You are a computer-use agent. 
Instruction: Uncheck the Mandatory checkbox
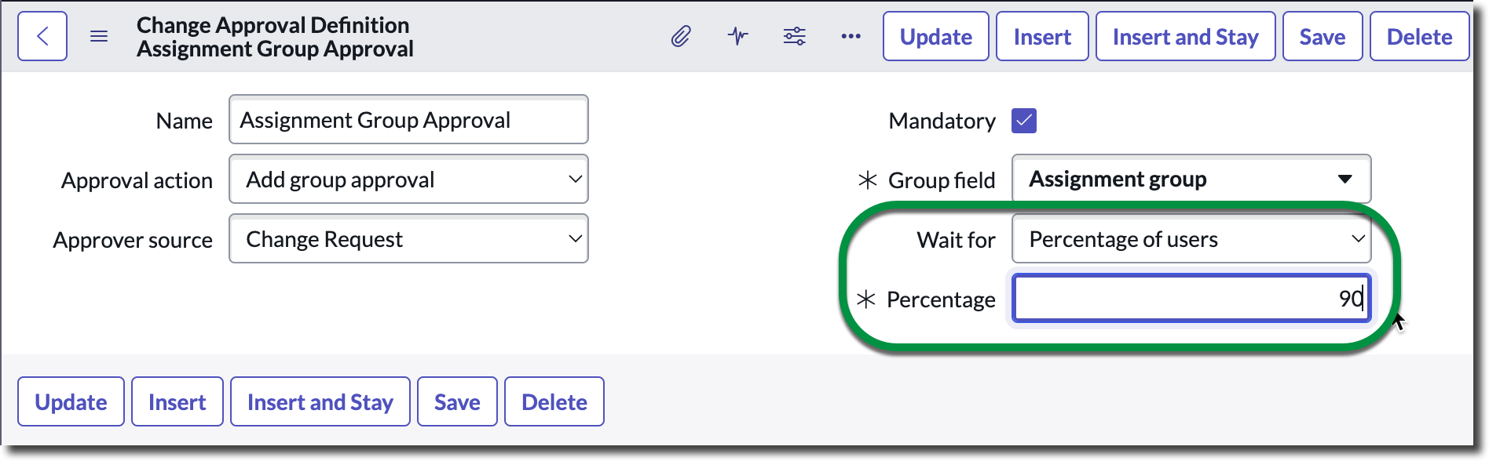tap(1023, 120)
